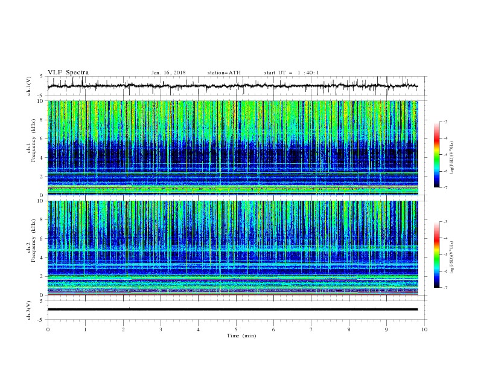Select the "start UT = 1:40:1" text
Screen dimensions: 478x370
coord(292,73)
